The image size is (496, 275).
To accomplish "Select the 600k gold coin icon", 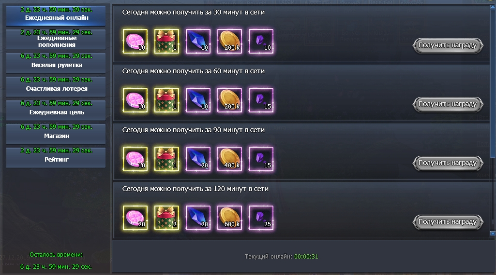I will 230,218.
